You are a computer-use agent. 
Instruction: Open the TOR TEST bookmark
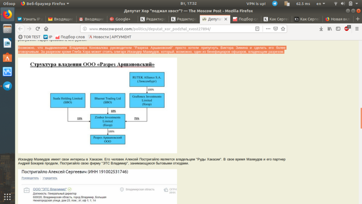pyautogui.click(x=29, y=37)
